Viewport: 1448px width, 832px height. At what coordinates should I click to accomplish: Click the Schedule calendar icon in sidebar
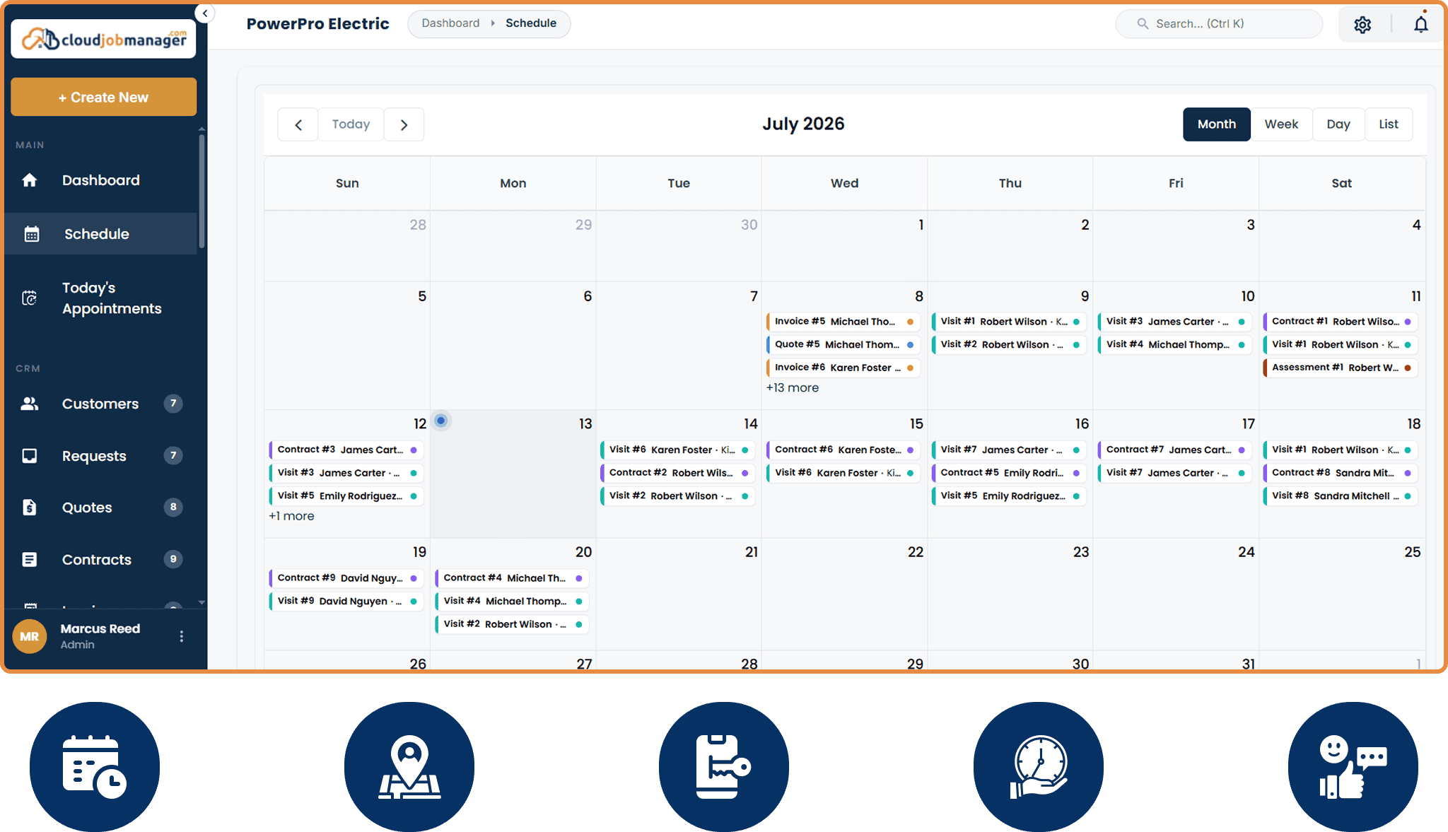(x=32, y=234)
